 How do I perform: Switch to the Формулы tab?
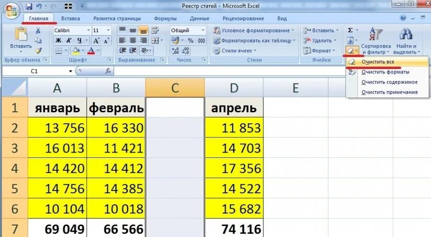coord(165,18)
